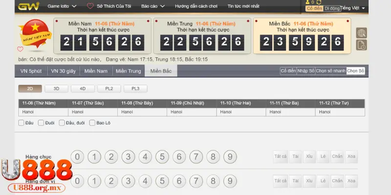The width and height of the screenshot is (391, 195).
Task: Click the GW logo icon
Action: coord(28,6)
